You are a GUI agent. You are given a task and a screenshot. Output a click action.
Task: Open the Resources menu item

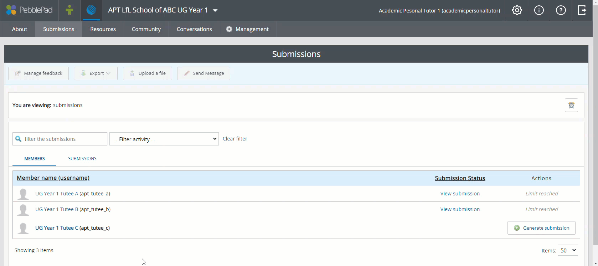pyautogui.click(x=103, y=29)
